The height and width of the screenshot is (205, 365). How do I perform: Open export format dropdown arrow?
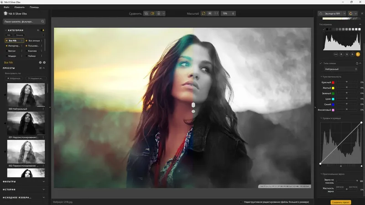tap(344, 14)
